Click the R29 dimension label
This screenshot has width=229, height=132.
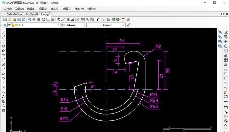tap(154, 106)
